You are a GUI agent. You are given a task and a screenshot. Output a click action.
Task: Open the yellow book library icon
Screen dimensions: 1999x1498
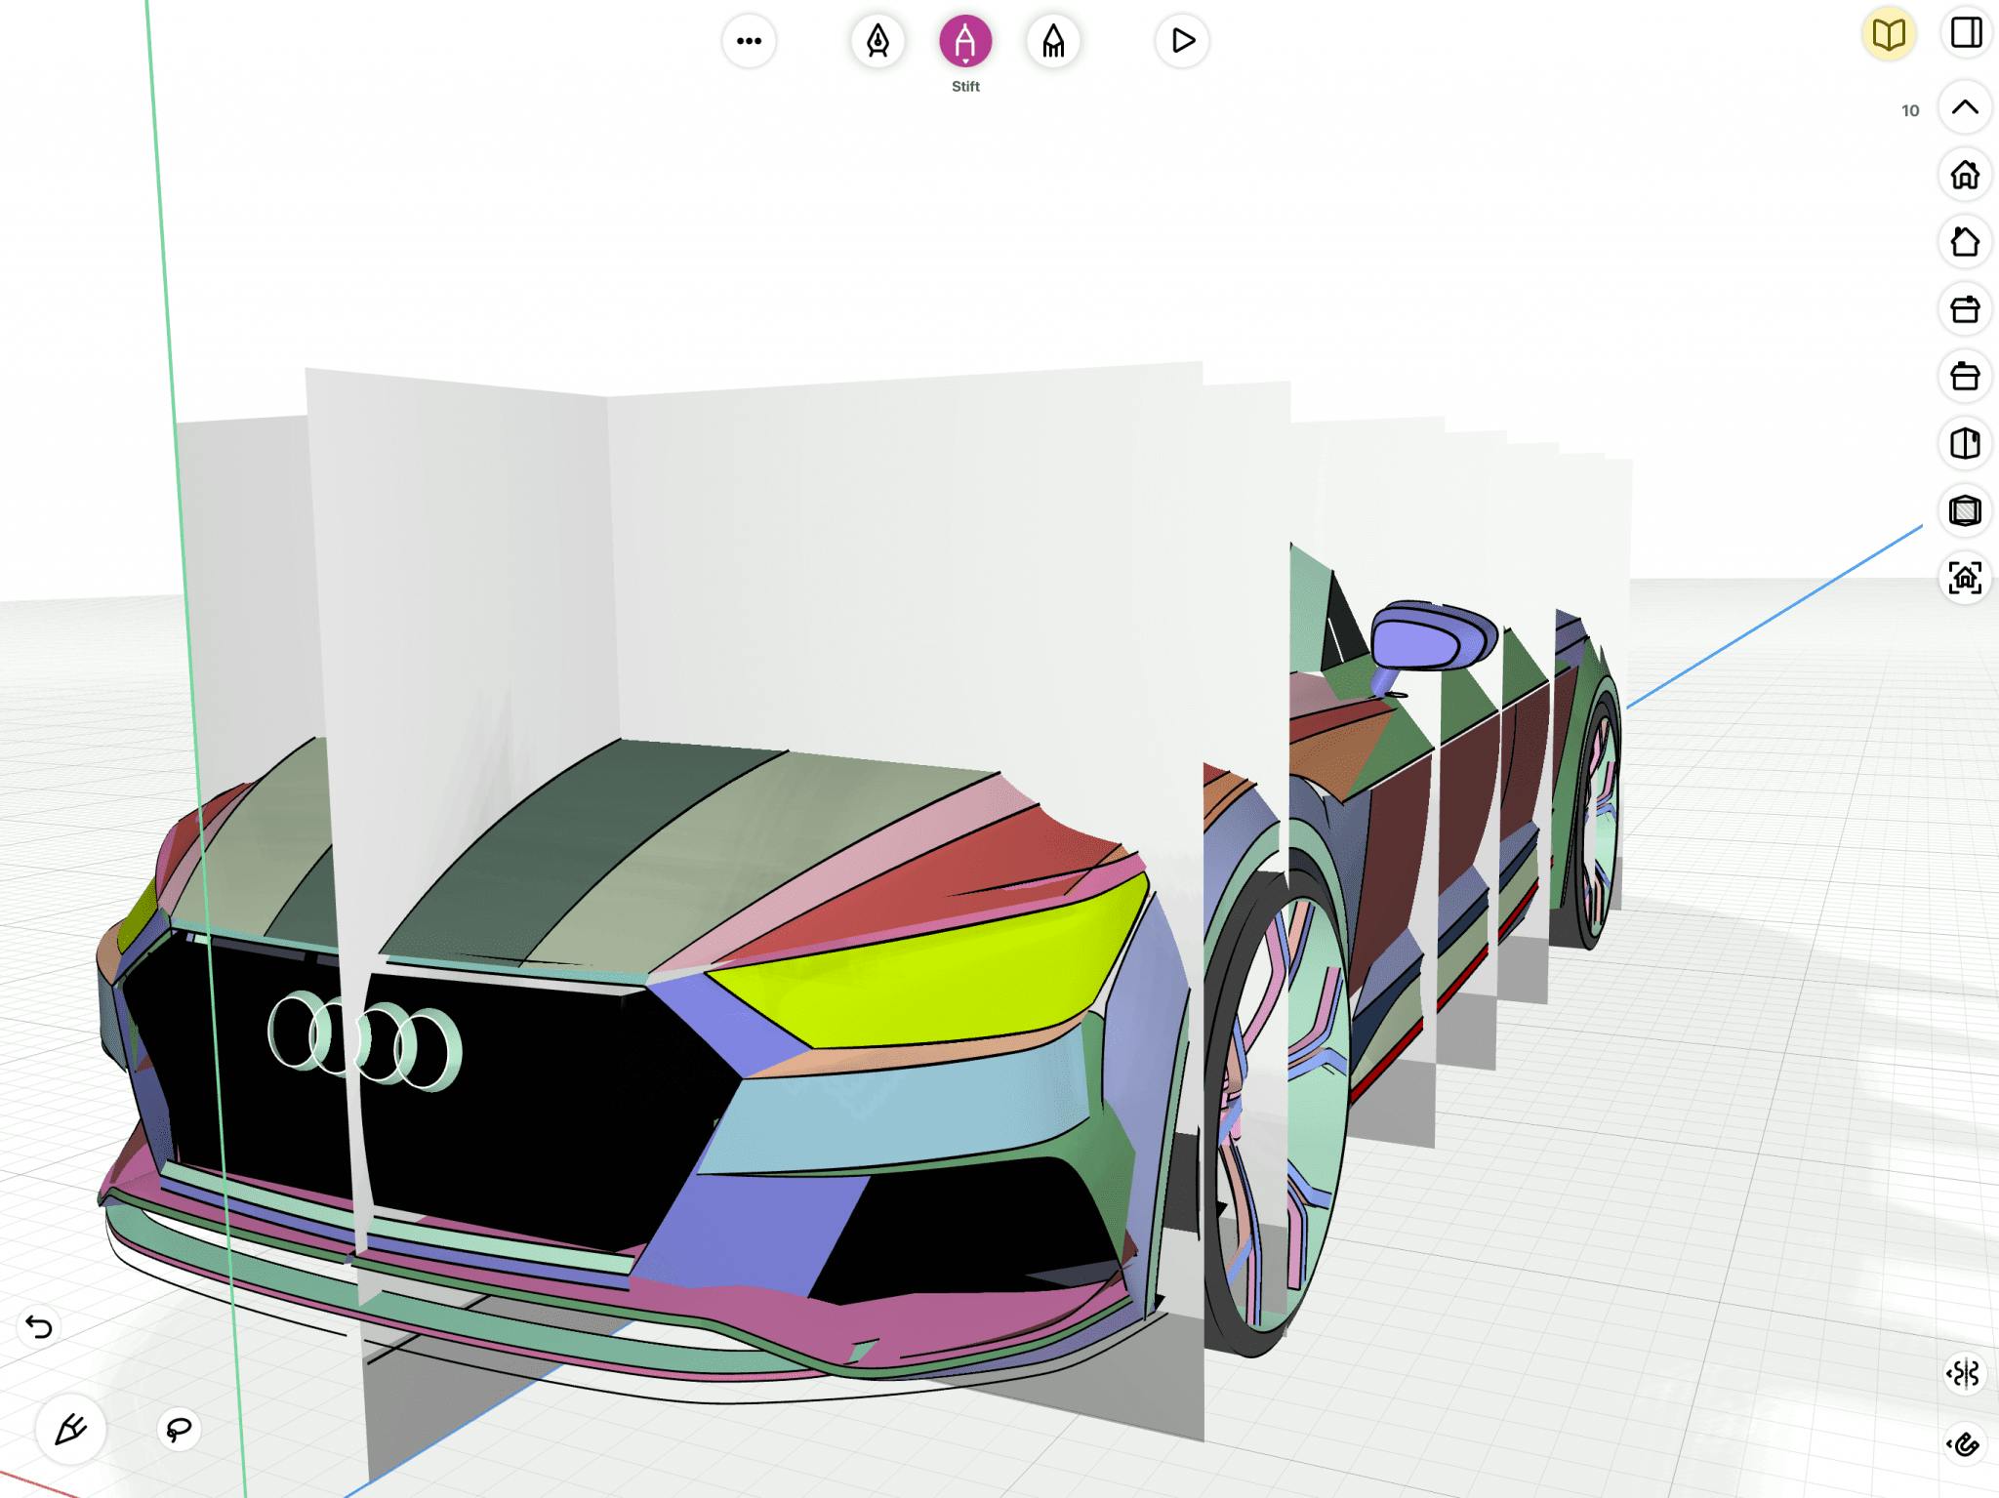pyautogui.click(x=1889, y=34)
